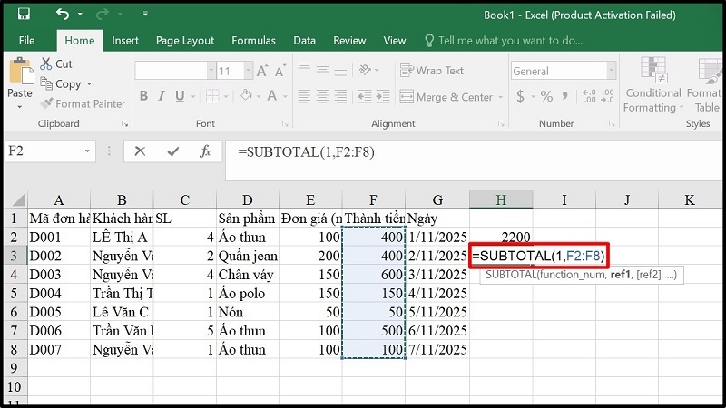This screenshot has height=408, width=726.
Task: Switch to the Data tab
Action: click(x=304, y=41)
